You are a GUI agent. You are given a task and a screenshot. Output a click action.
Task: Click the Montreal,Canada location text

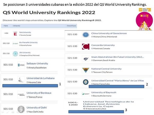pyautogui.click(x=101, y=49)
